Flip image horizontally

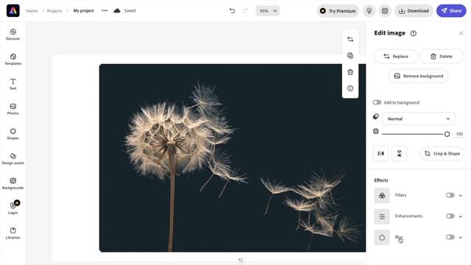[x=380, y=154]
